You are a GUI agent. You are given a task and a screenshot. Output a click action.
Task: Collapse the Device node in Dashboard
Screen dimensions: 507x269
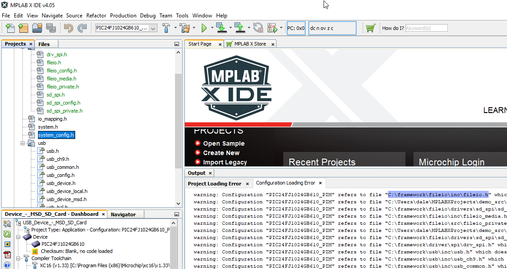point(18,237)
